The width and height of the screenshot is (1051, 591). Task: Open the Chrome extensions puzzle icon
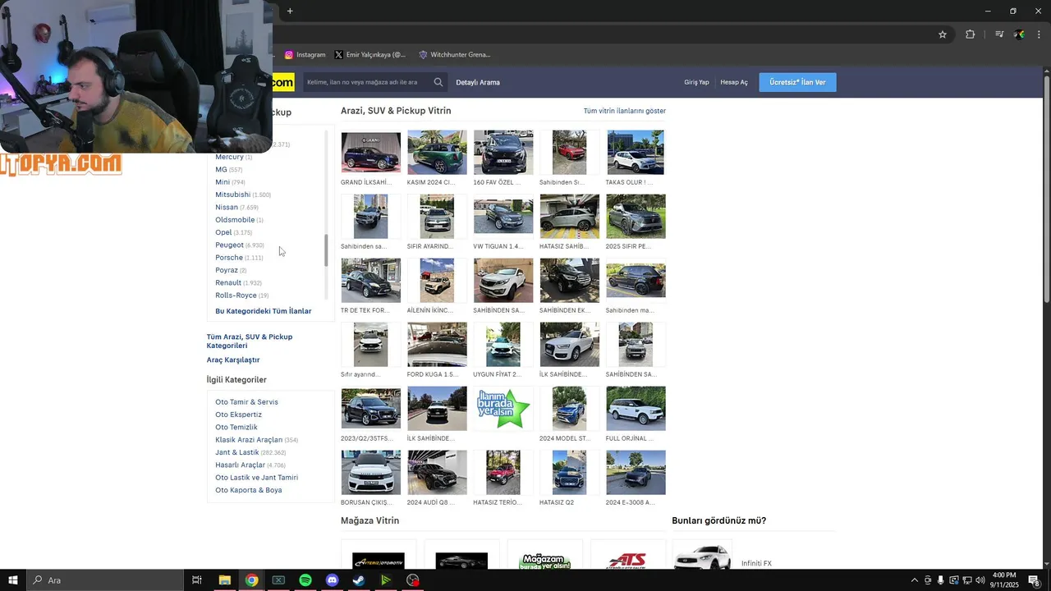[x=971, y=34]
